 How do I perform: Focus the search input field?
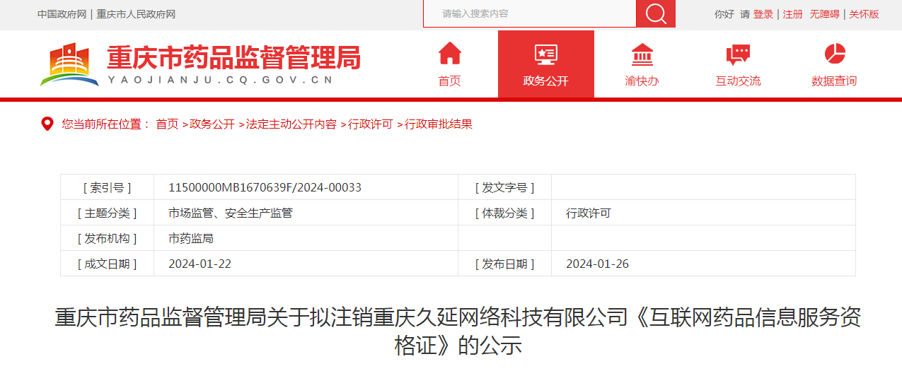529,13
